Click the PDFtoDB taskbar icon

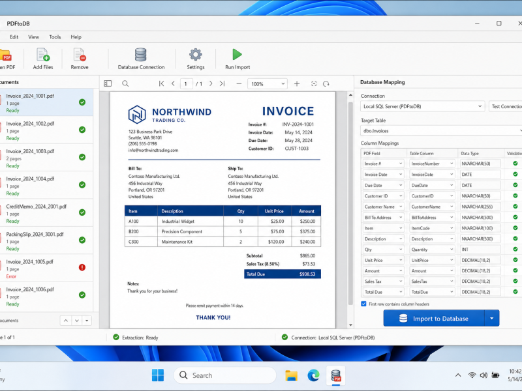pyautogui.click(x=335, y=375)
